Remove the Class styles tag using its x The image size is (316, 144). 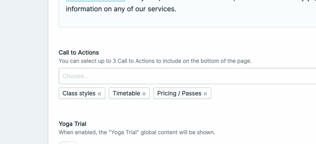[x=99, y=94]
